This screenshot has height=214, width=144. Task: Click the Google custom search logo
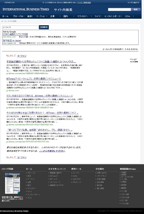[134, 60]
